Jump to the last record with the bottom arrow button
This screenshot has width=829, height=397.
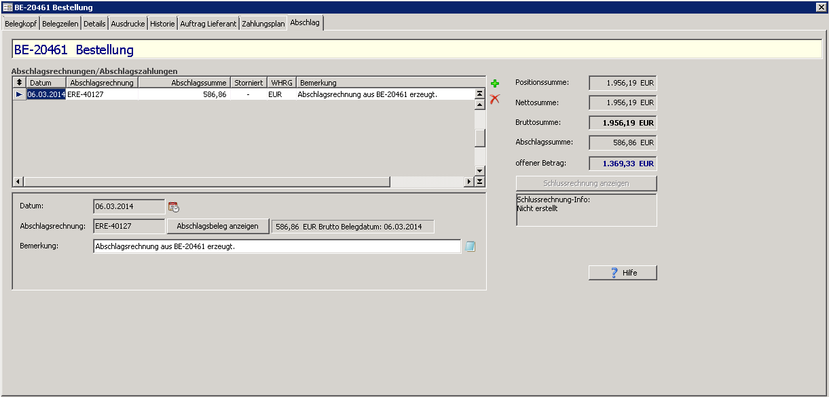479,181
